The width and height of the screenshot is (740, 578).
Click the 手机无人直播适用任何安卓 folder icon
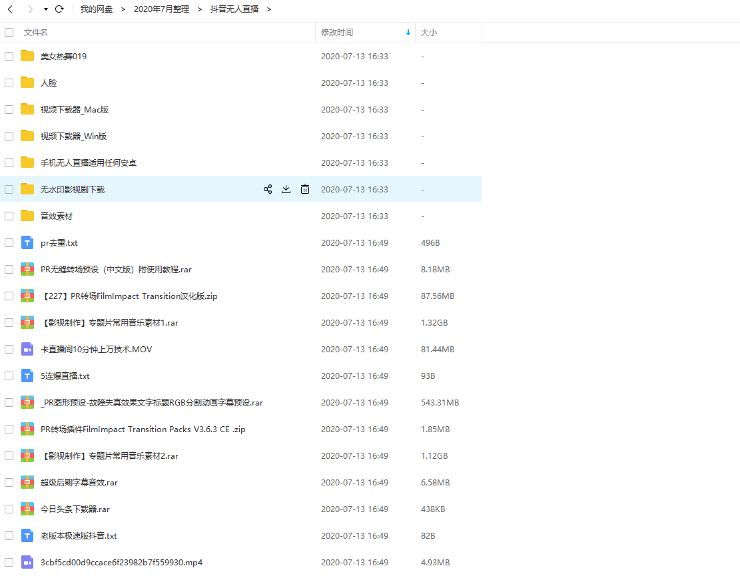click(27, 162)
